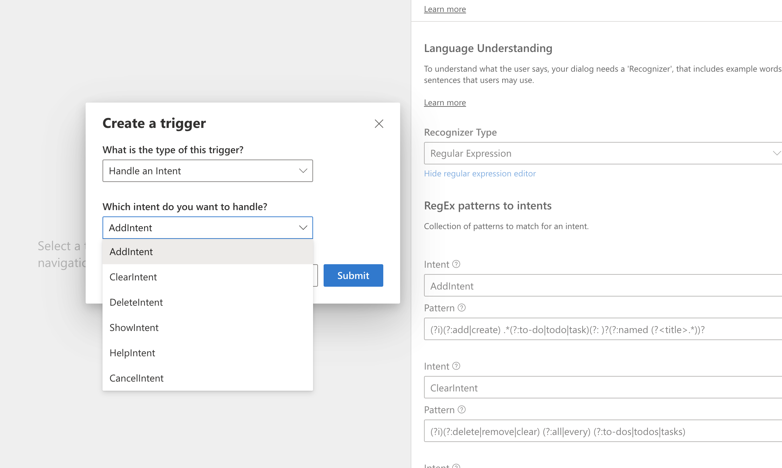Viewport: 782px width, 468px height.
Task: Select ShowIntent option
Action: coord(207,327)
